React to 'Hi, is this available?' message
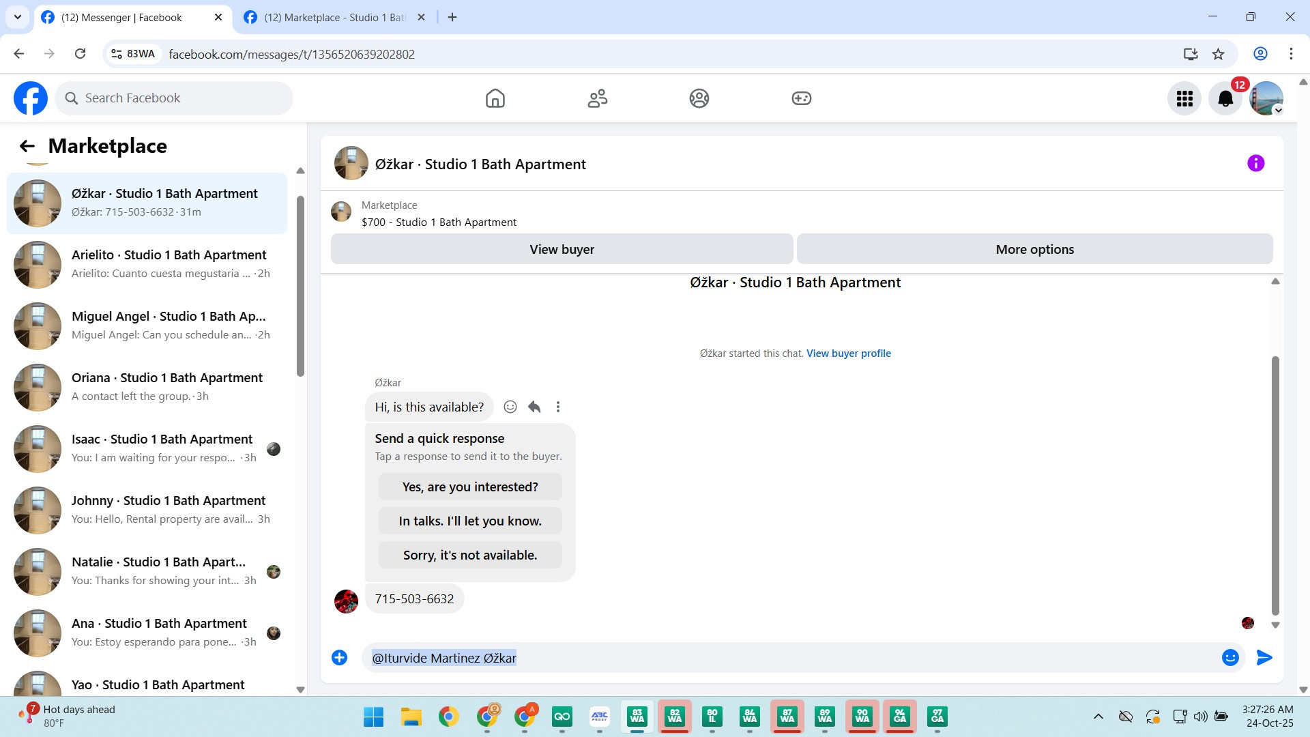 510,407
